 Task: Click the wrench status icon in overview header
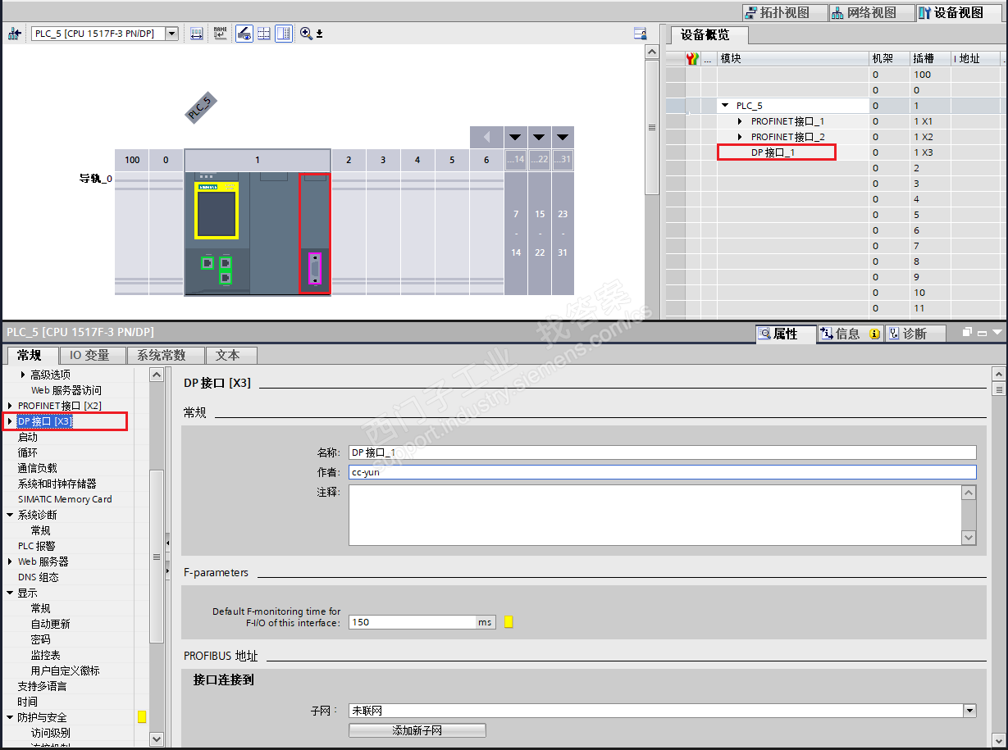[693, 58]
